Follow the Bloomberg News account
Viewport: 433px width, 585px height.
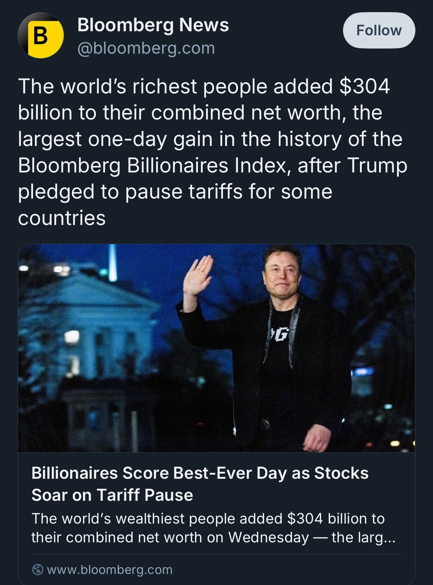pyautogui.click(x=379, y=31)
